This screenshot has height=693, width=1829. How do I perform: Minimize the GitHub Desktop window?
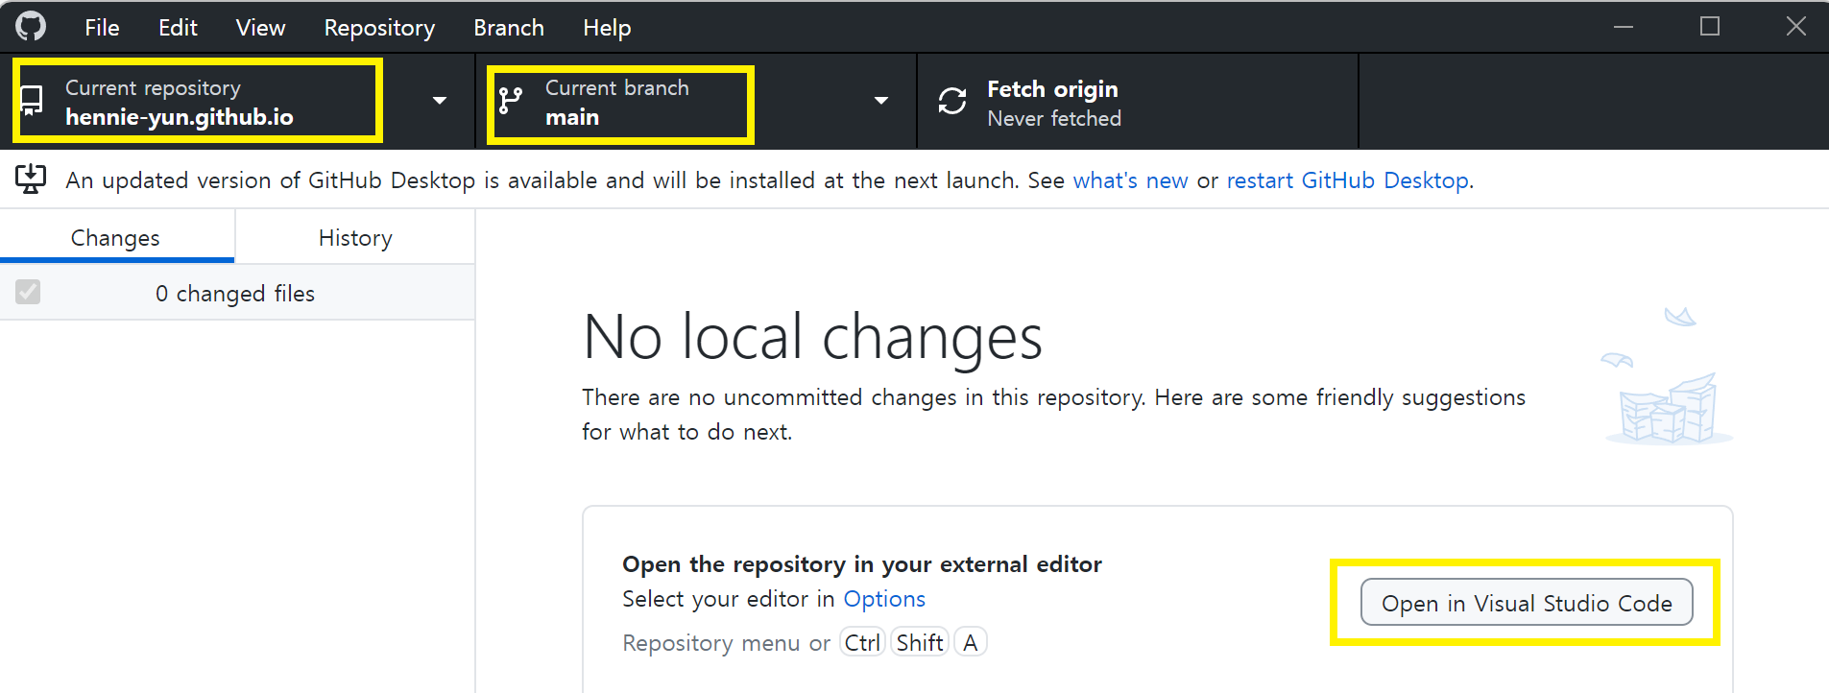coord(1624,27)
